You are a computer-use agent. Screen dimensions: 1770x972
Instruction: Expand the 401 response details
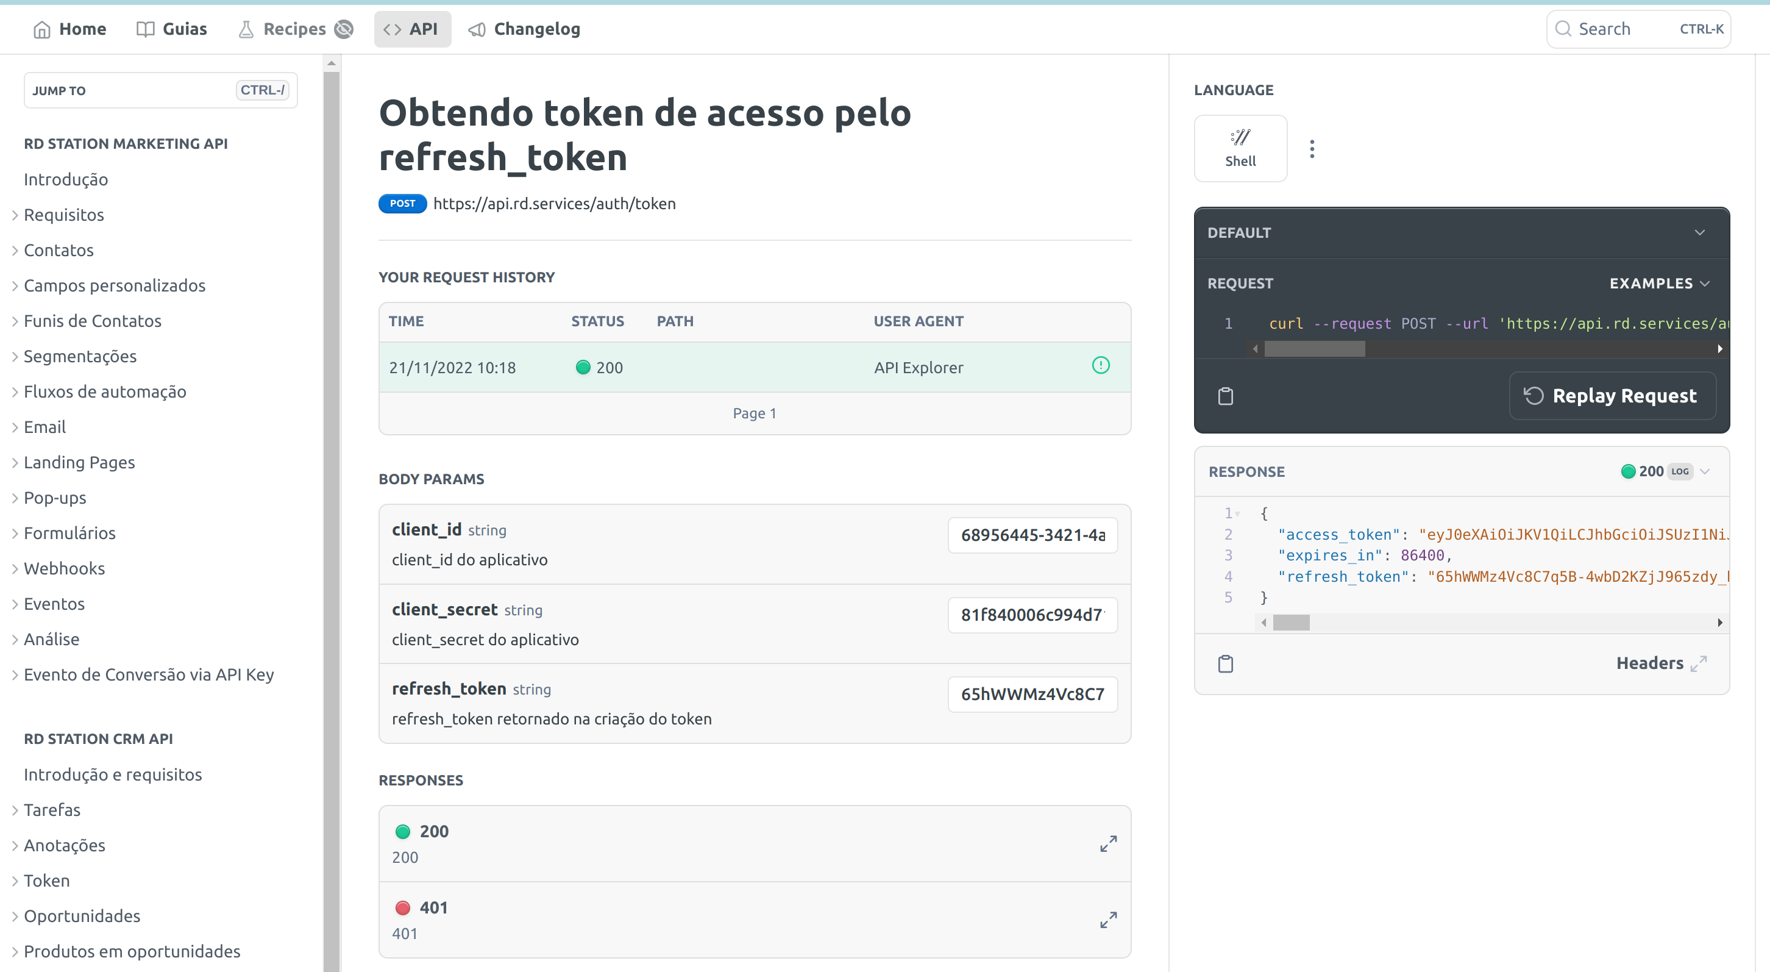coord(1107,919)
